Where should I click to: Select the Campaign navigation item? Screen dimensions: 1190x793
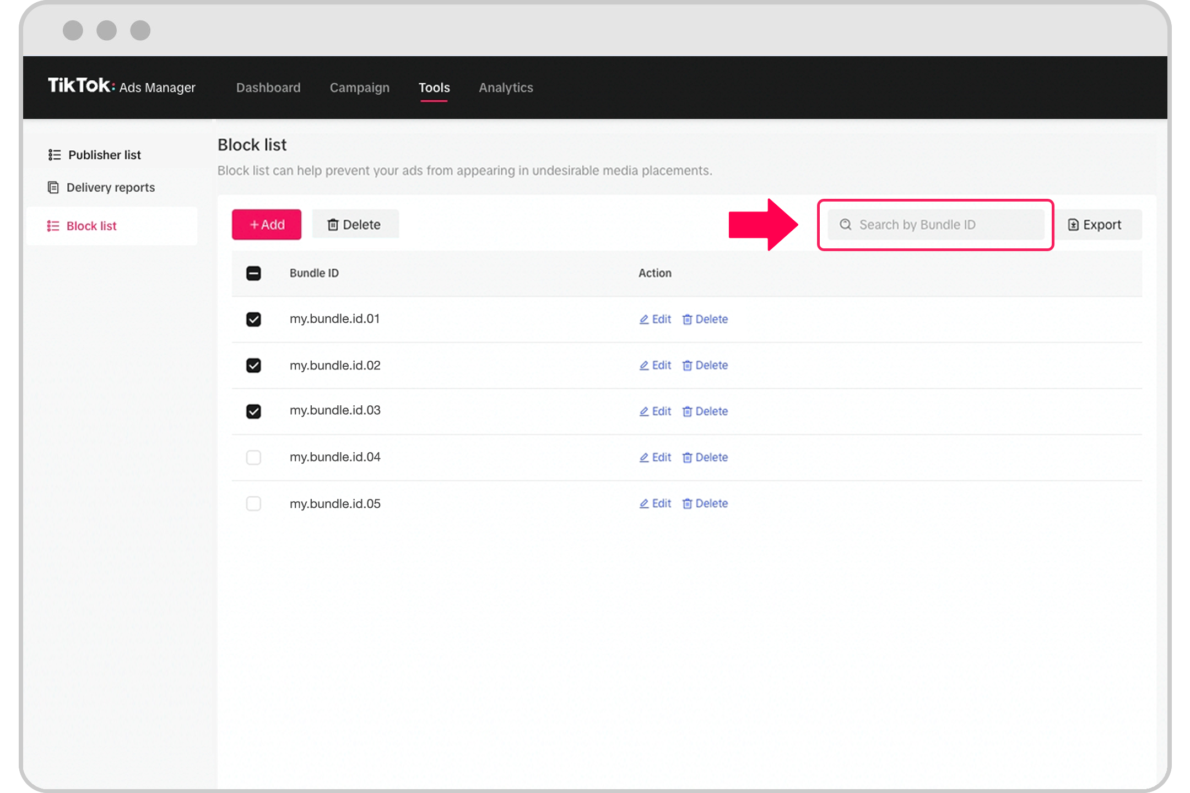pyautogui.click(x=359, y=87)
